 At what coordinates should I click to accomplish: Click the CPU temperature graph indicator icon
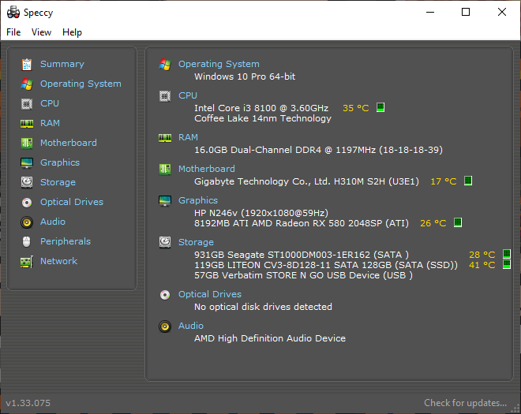[380, 107]
